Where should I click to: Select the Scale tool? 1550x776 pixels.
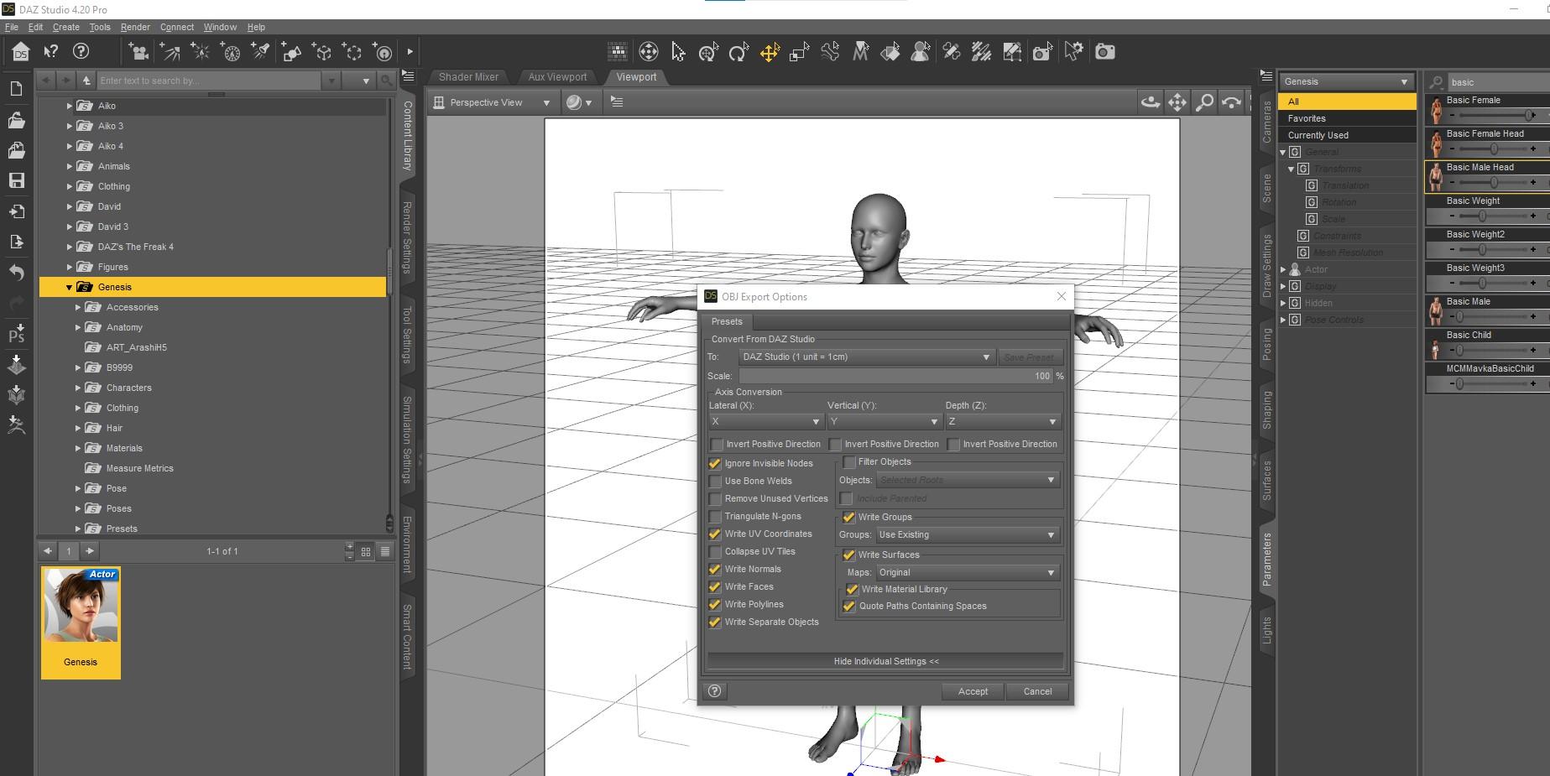coord(799,52)
